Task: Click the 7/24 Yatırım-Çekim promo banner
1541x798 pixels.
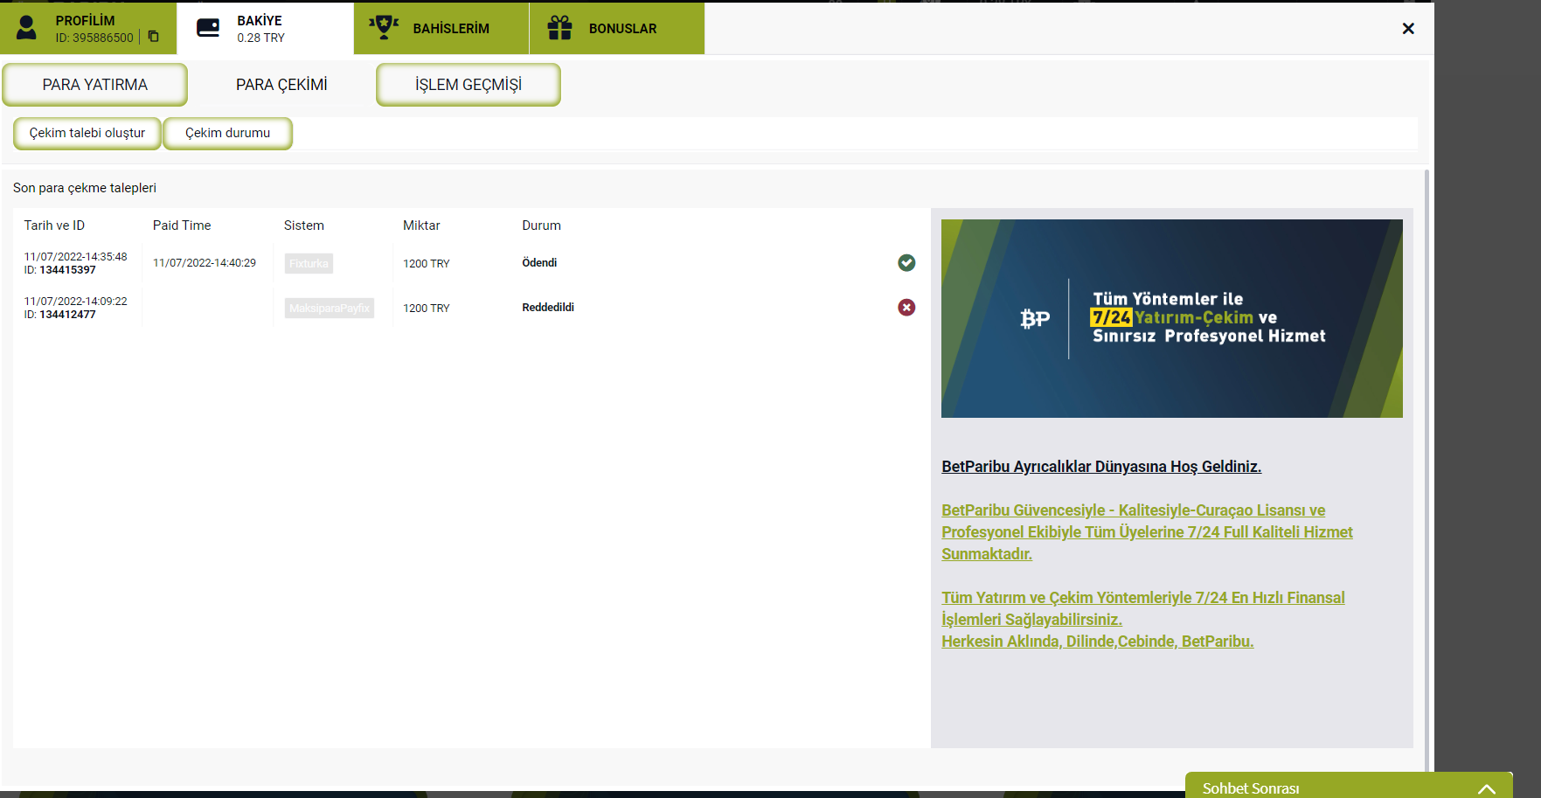Action: tap(1171, 318)
